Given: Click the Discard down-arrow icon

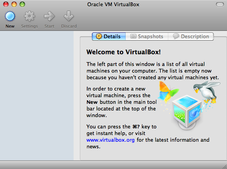Looking at the screenshot, I should pos(68,16).
